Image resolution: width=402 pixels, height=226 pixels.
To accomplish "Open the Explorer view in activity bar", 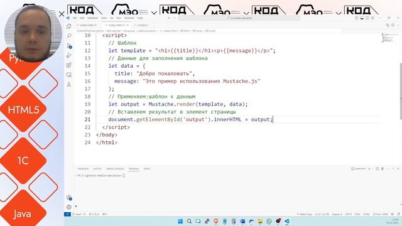I will (x=68, y=26).
